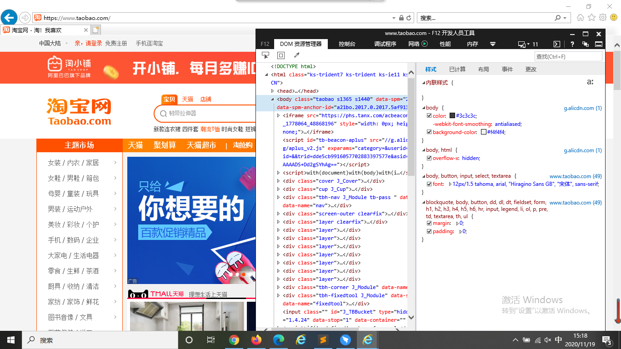Switch to the 调试程序 debugger tab

385,44
